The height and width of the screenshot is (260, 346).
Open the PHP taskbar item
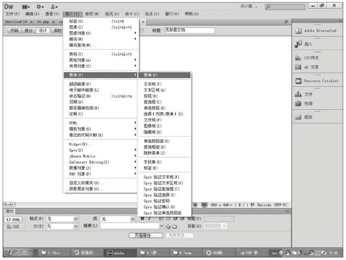(252, 253)
